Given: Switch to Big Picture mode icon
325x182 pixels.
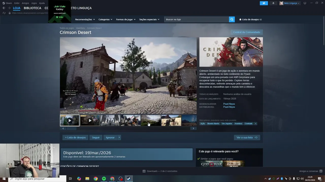Looking at the screenshot, I should [305, 3].
